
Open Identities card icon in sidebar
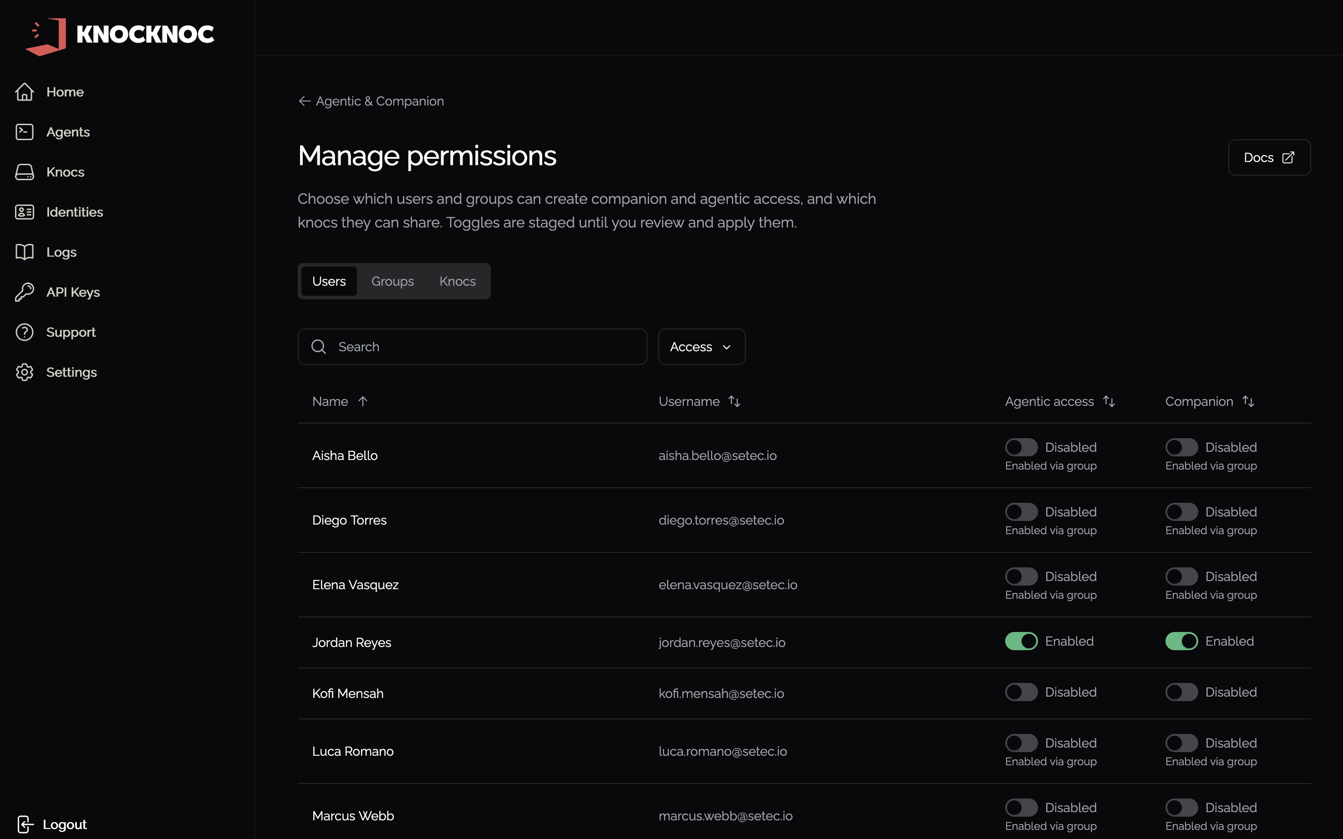(25, 212)
